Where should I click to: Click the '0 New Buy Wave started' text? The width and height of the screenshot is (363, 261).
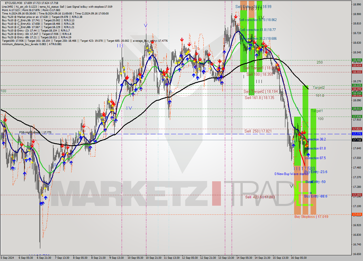(x=291, y=174)
